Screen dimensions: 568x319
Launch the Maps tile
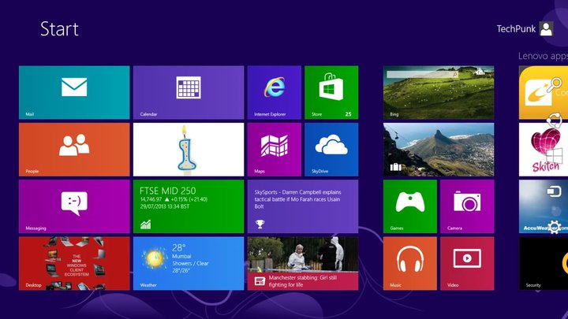click(x=275, y=150)
